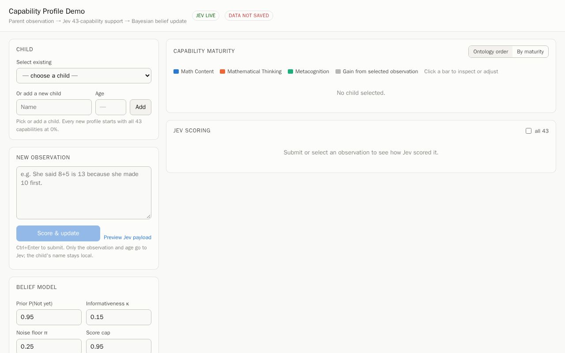Switch to Ontology order view
565x353 pixels.
pos(490,52)
